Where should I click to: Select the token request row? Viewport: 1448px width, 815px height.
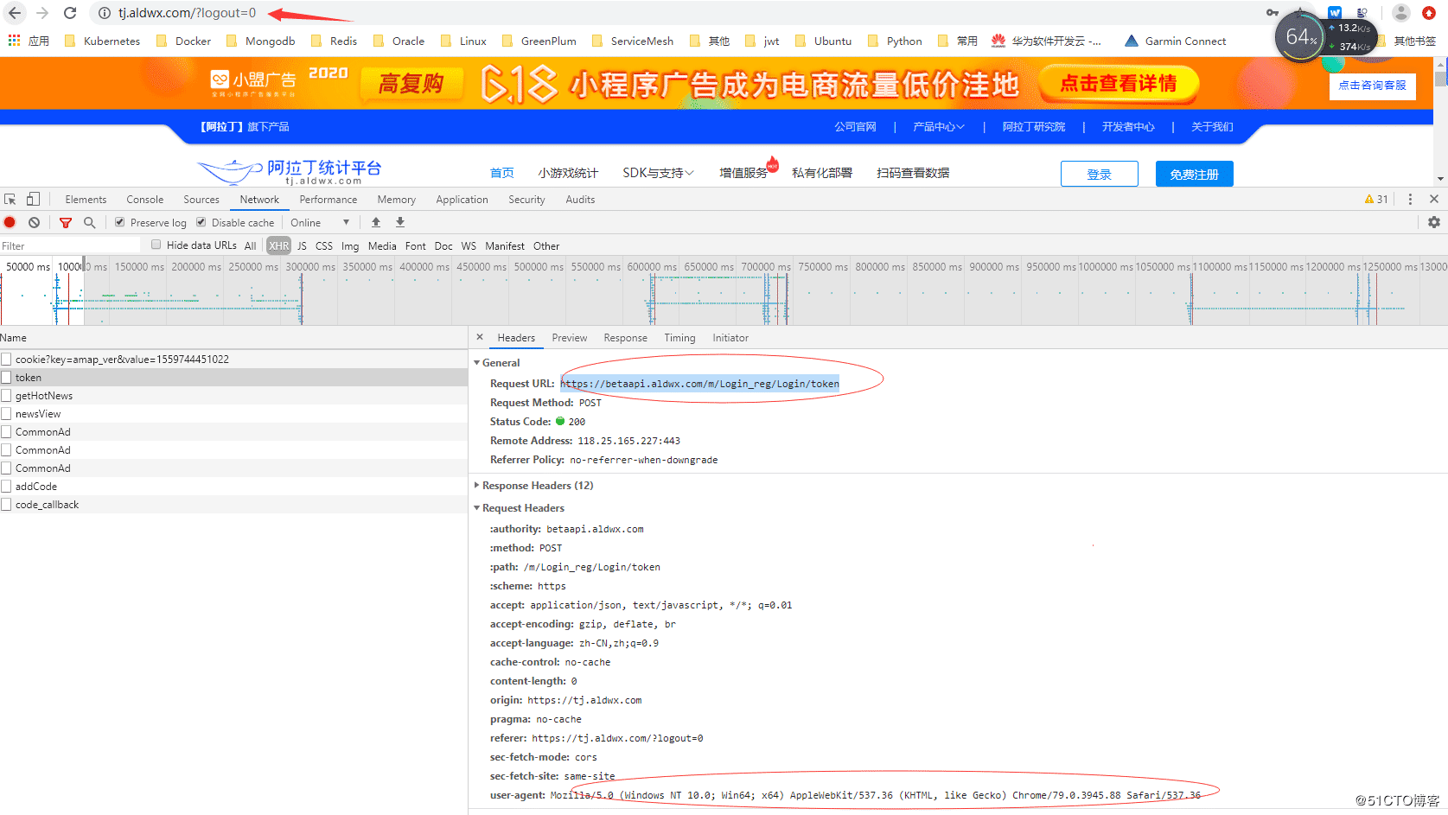[x=29, y=377]
